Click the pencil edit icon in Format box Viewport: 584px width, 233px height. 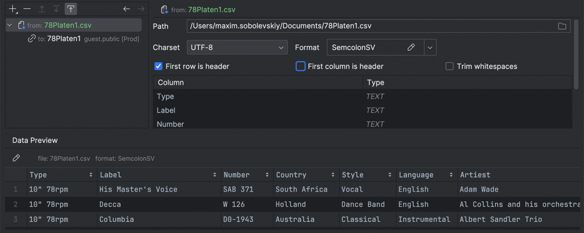(411, 47)
